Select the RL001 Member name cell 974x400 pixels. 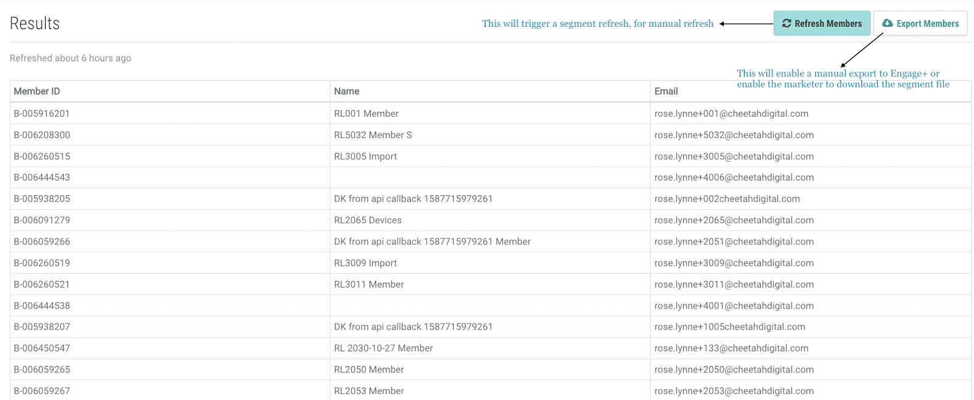tap(366, 114)
